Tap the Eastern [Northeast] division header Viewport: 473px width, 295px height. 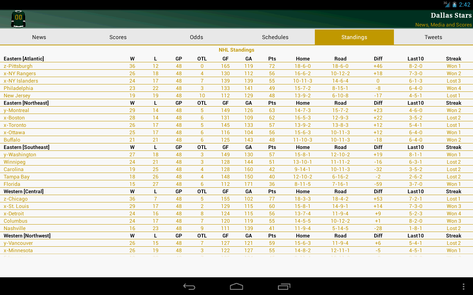pos(26,103)
